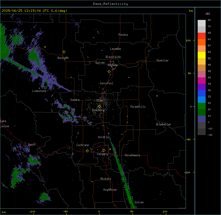
Task: Select the Ponoka label on the map
Action: point(123,35)
